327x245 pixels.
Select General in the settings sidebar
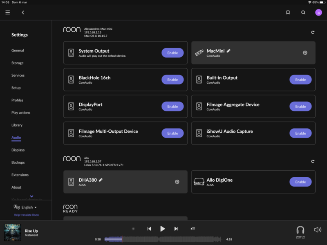pyautogui.click(x=18, y=51)
